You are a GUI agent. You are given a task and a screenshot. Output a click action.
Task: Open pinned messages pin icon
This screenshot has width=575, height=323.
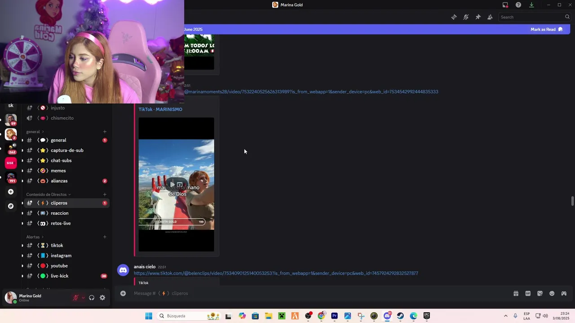(x=478, y=17)
